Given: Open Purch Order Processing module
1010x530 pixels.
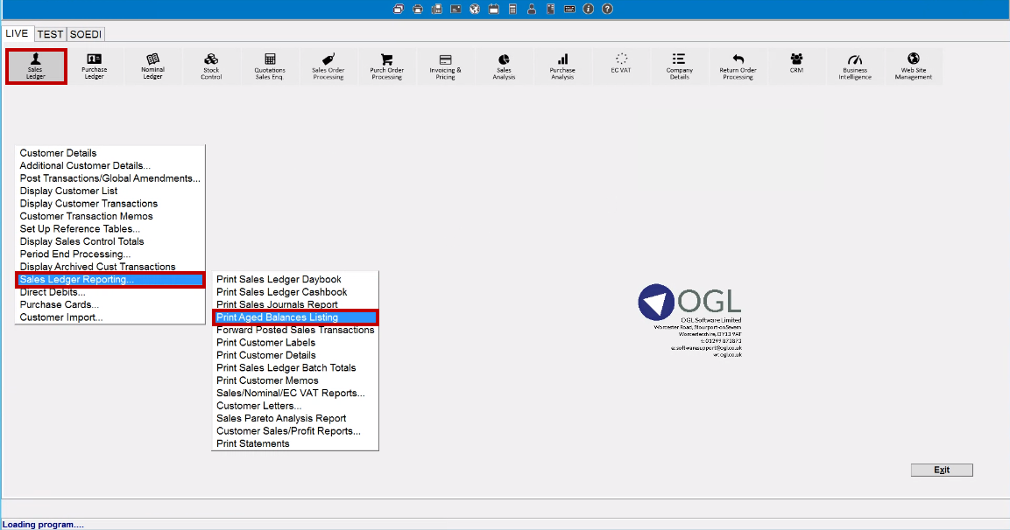Looking at the screenshot, I should coord(387,66).
